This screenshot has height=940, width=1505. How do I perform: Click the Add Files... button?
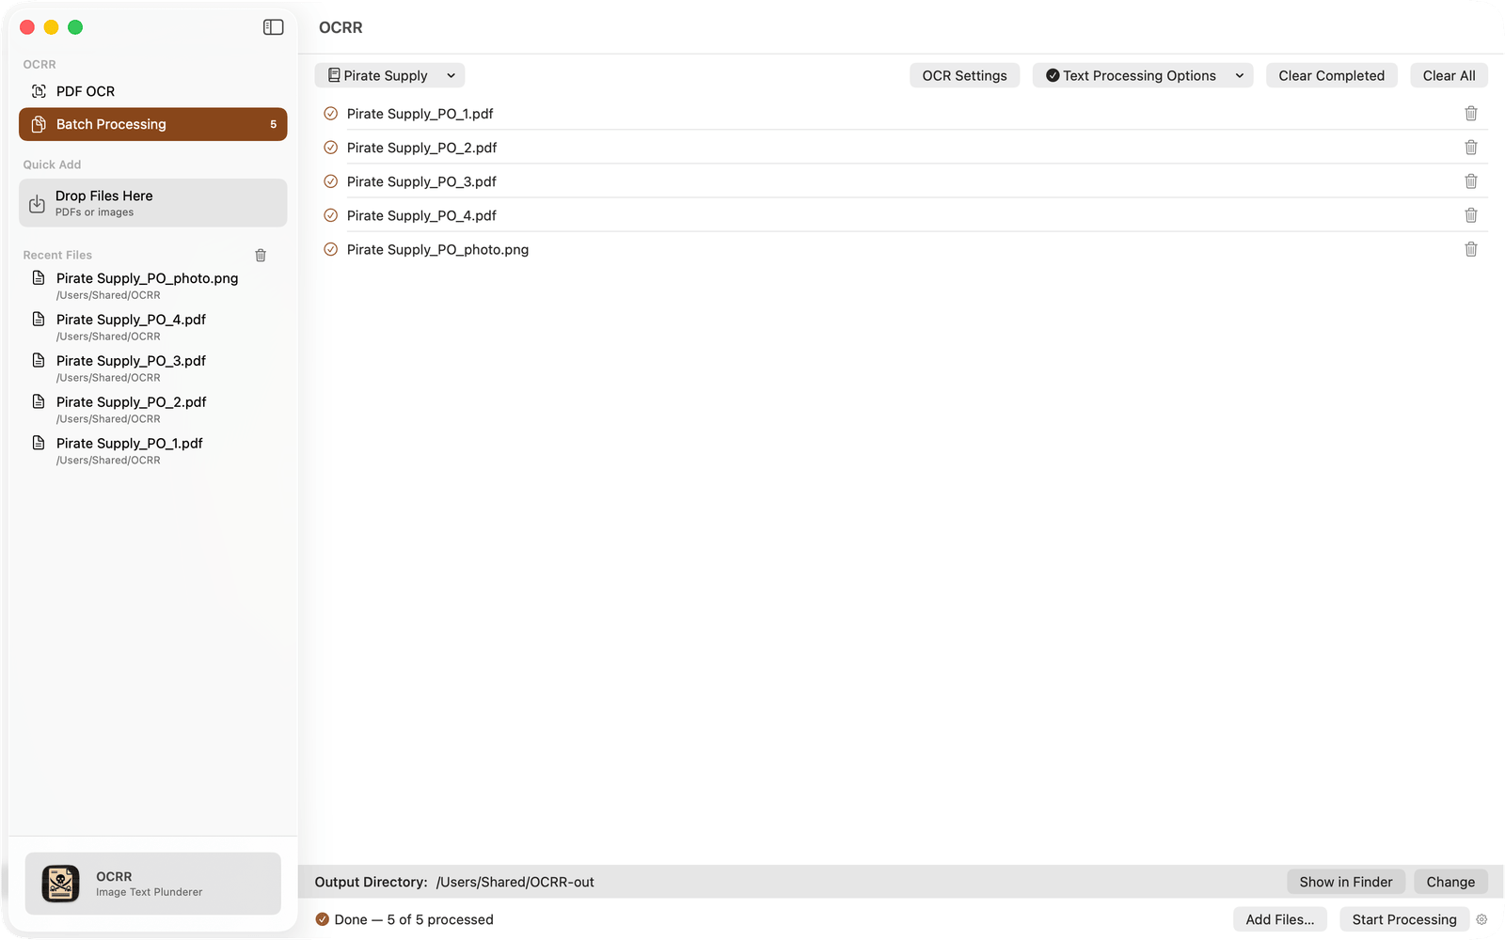[x=1280, y=919]
